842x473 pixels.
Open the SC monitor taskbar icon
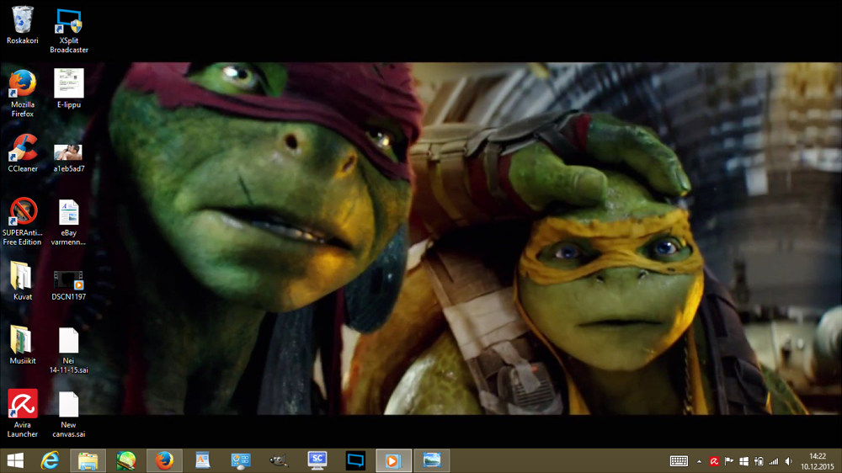point(317,460)
